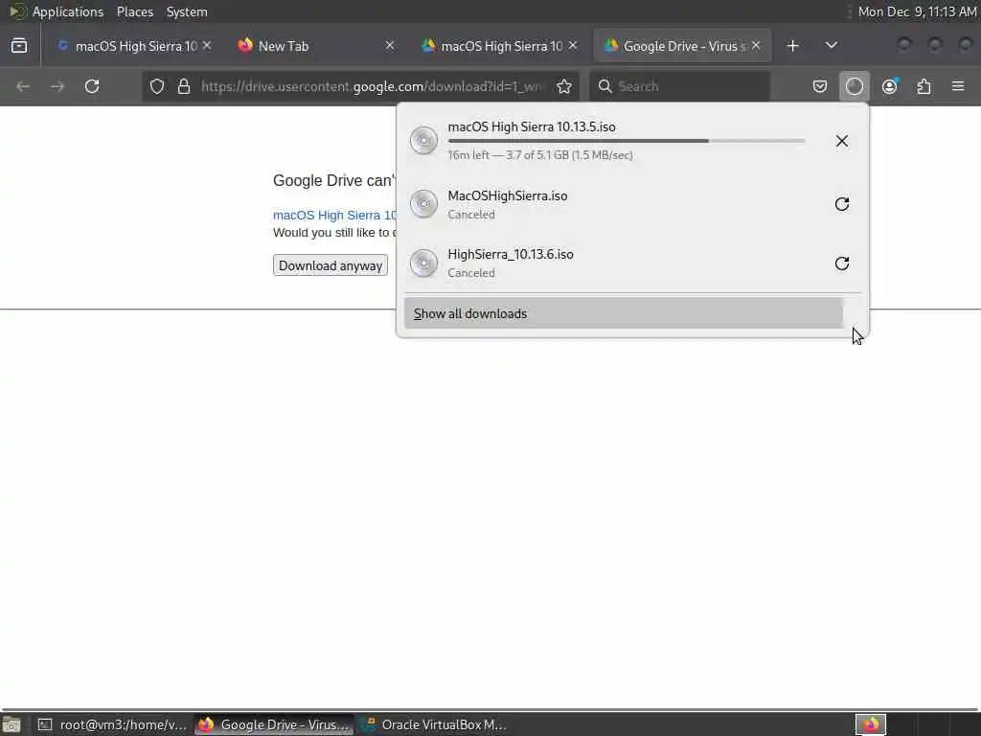
Task: Go back using the browser back arrow
Action: click(x=23, y=86)
